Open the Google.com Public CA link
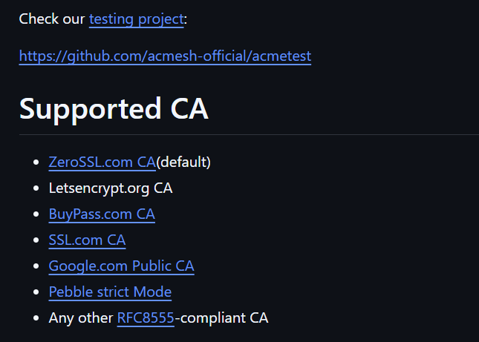479x342 pixels. click(121, 266)
